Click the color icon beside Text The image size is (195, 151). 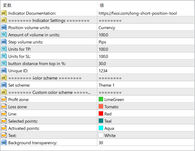4,135
